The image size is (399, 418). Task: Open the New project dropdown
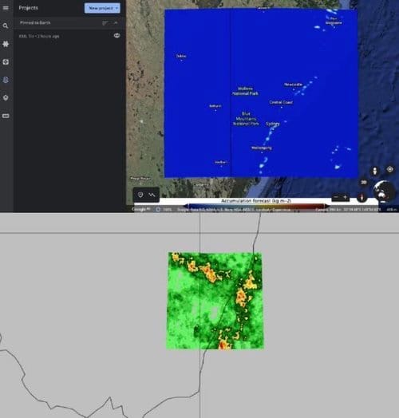(102, 8)
